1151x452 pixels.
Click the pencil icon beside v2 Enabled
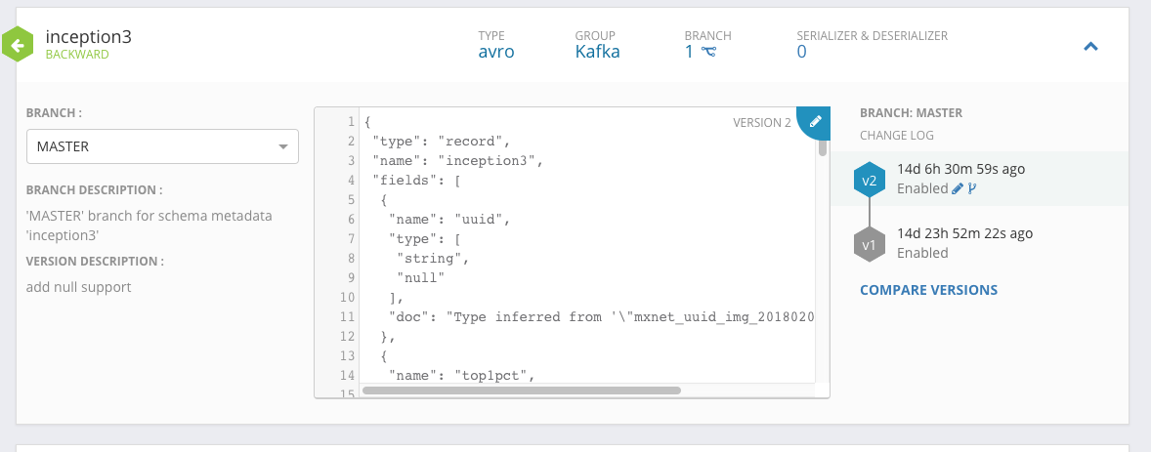(x=958, y=188)
